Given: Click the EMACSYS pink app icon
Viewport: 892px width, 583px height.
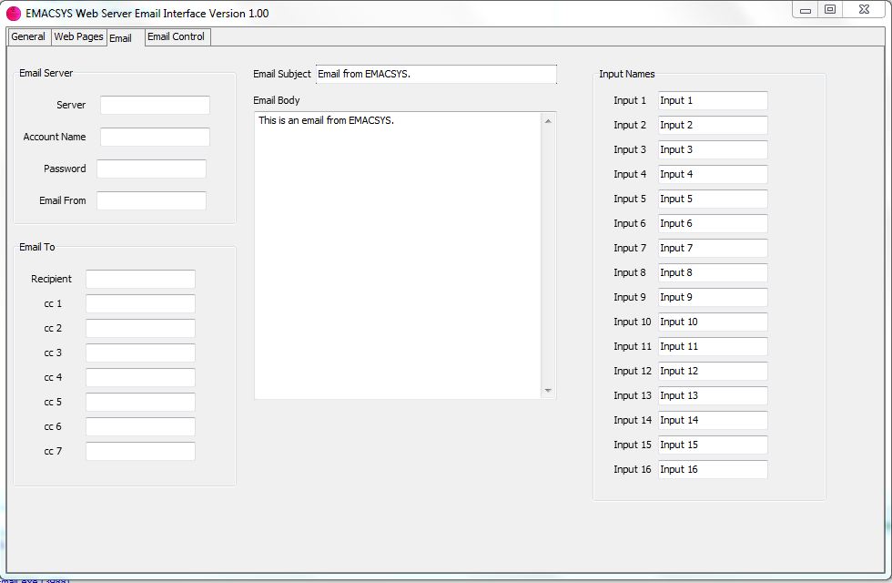Looking at the screenshot, I should pyautogui.click(x=14, y=14).
